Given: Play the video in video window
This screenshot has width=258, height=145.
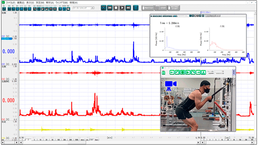Looking at the screenshot, I should (187, 72).
